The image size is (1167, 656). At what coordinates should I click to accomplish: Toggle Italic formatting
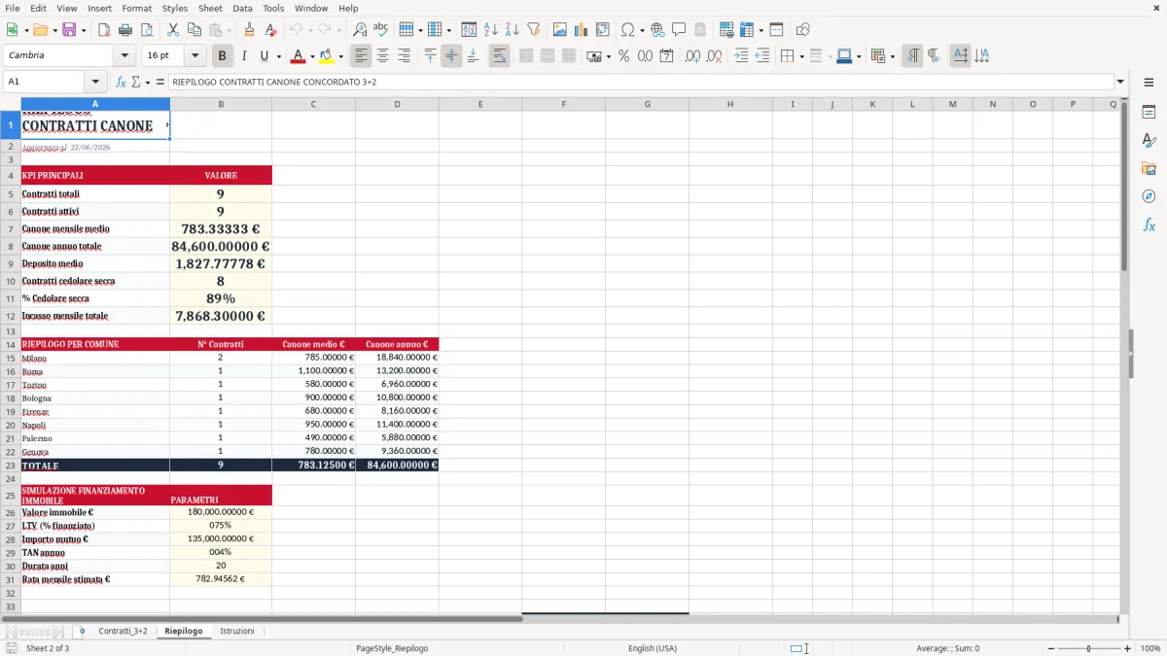tap(244, 56)
